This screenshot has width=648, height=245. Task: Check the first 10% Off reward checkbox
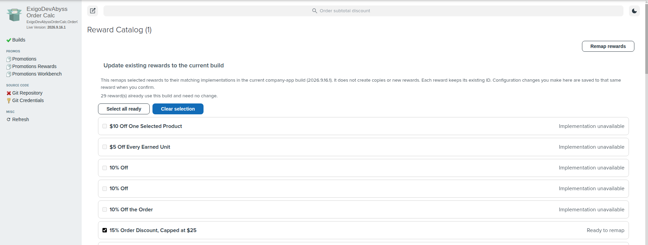pos(104,168)
